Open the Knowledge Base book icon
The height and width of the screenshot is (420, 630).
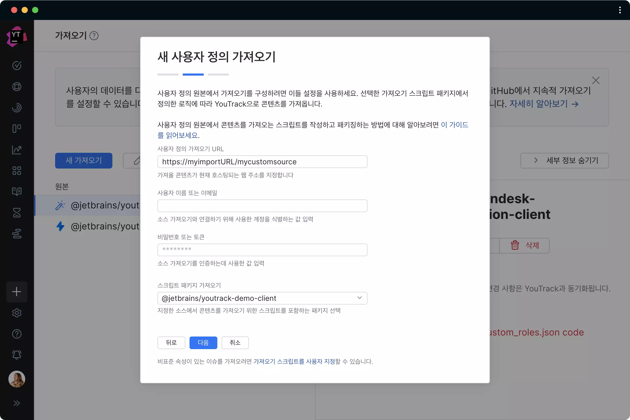tap(17, 191)
